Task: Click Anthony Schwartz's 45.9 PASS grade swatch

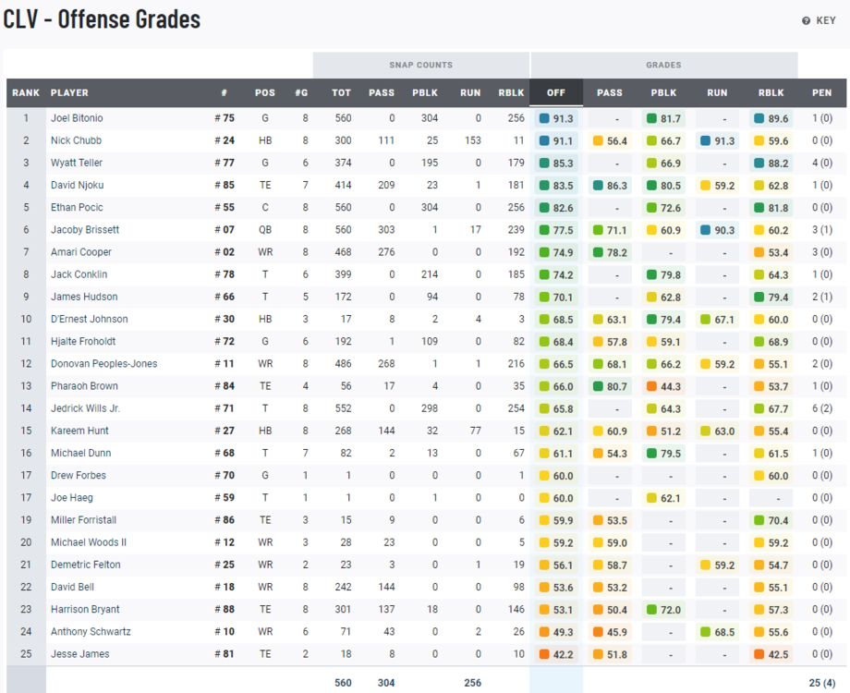Action: click(598, 632)
